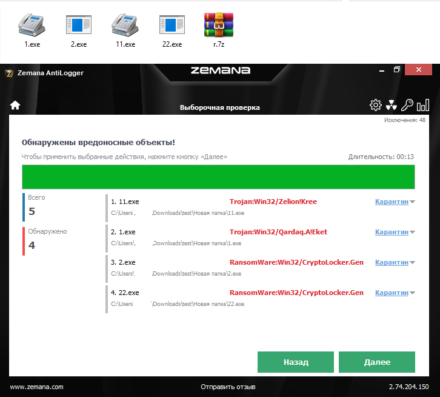Open Zemana settings gear icon

pyautogui.click(x=376, y=105)
